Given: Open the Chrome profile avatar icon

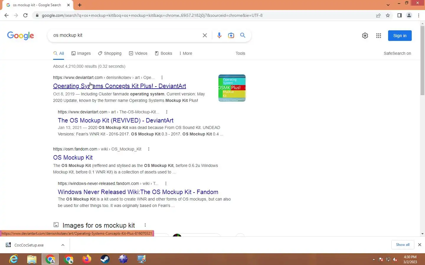Looking at the screenshot, I should point(409,15).
